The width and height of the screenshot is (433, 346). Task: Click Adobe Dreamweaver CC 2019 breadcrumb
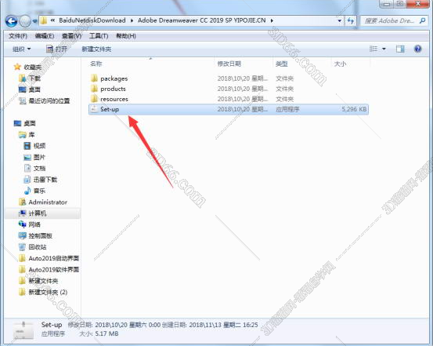pos(201,20)
